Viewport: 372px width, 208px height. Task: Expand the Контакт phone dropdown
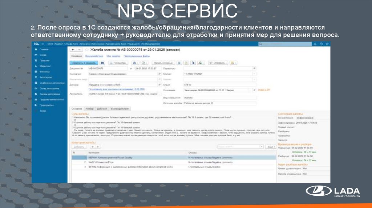pos(254,74)
